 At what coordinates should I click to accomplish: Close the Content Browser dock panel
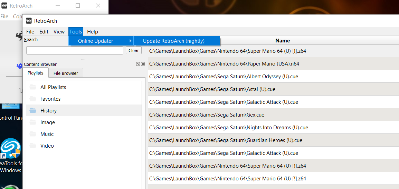(x=143, y=64)
